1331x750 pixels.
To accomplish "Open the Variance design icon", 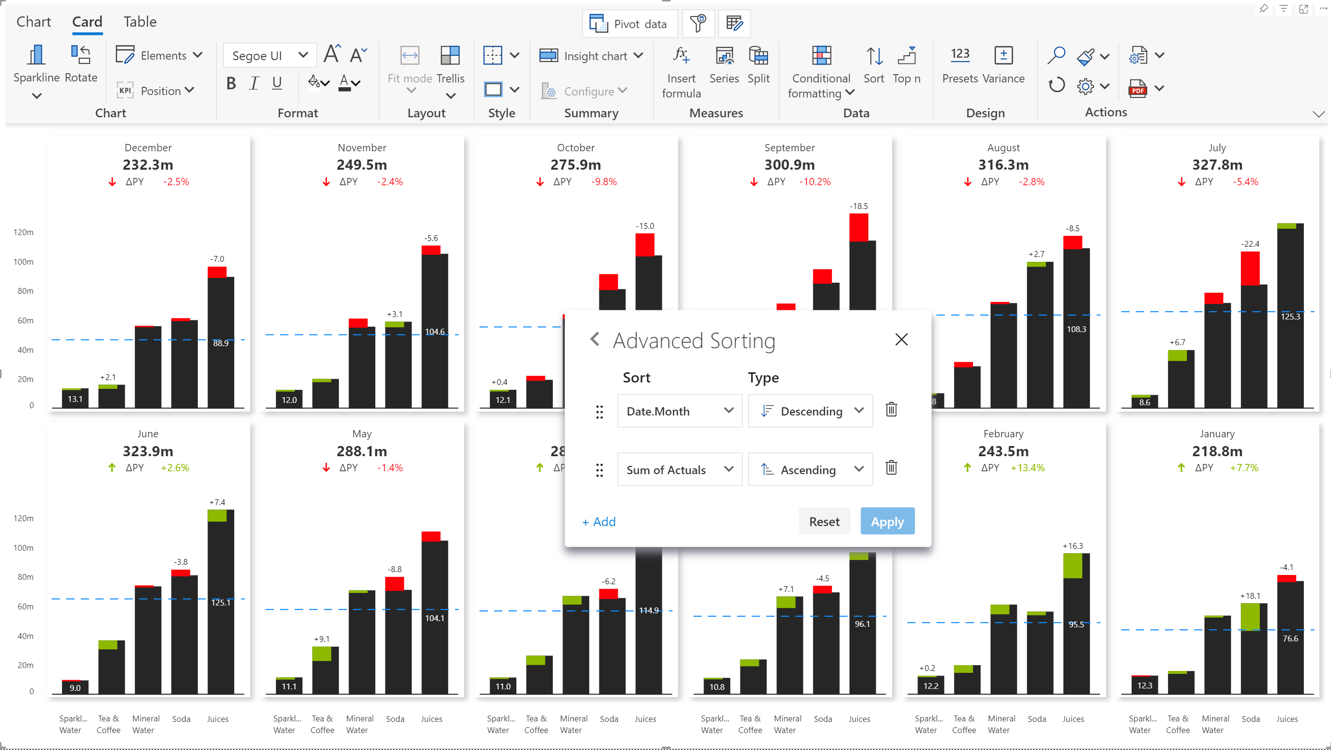I will (x=1003, y=55).
